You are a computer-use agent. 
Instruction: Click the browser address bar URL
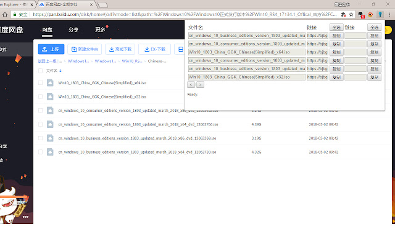click(x=185, y=15)
